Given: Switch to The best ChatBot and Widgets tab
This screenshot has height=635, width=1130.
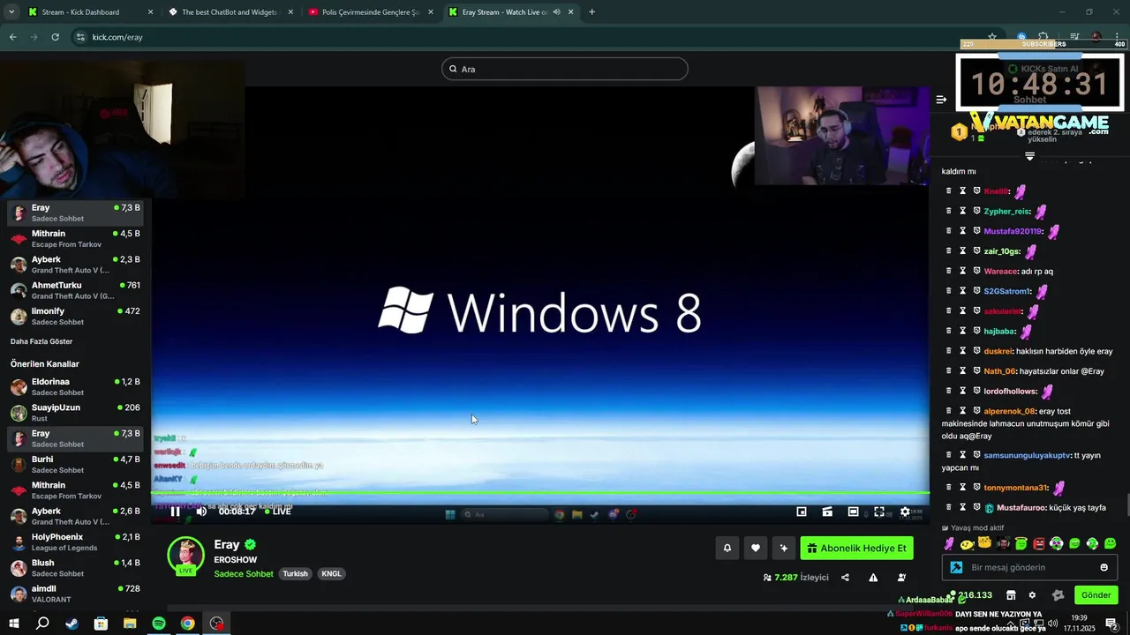Looking at the screenshot, I should coord(230,12).
